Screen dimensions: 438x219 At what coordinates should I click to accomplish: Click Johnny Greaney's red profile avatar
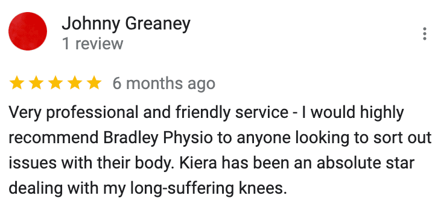tap(28, 31)
